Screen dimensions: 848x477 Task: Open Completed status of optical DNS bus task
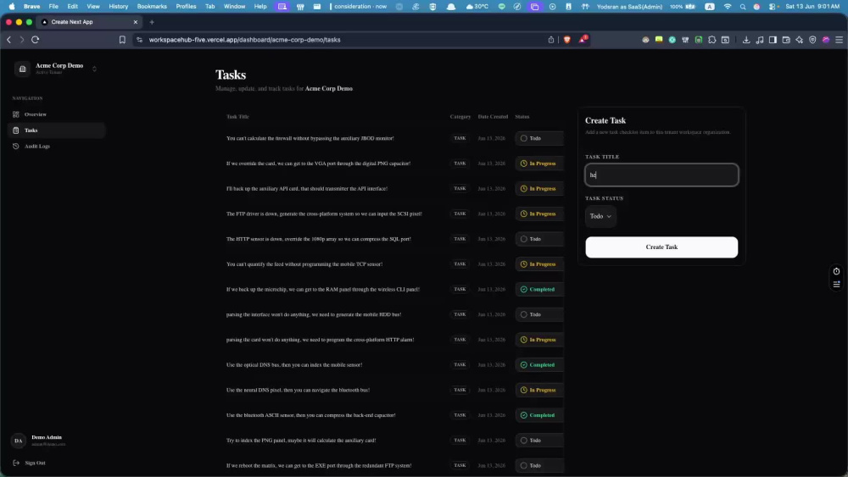(539, 364)
